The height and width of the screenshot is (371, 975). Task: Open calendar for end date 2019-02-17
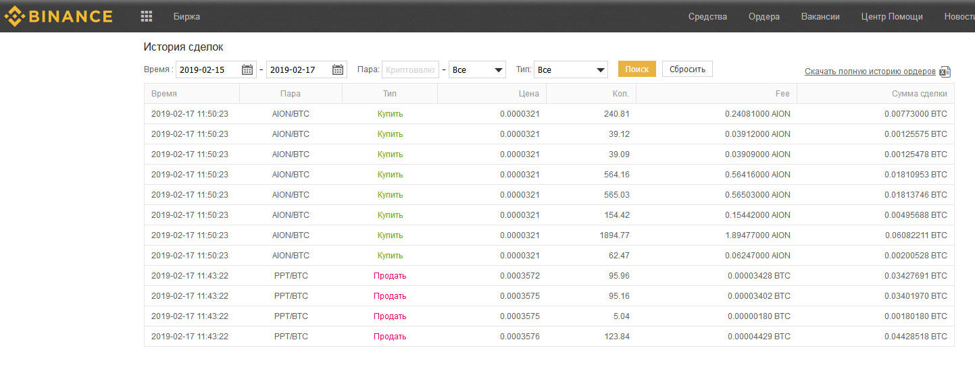point(338,69)
